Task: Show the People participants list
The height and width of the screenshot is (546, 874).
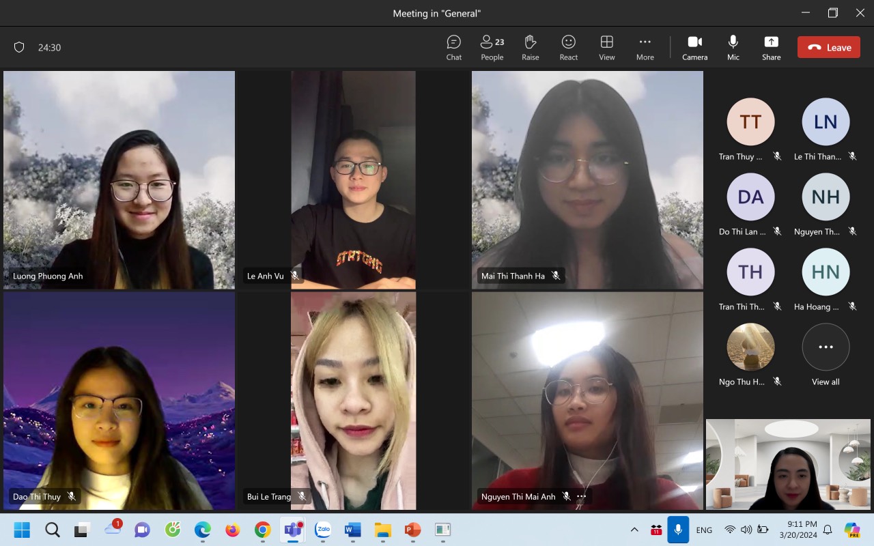Action: point(492,47)
